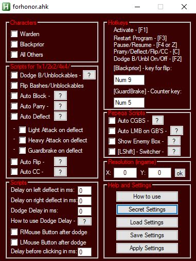Viewport: 196px width, 261px height.
Task: Click the question mark beside Show Enemy Box
Action: [174, 141]
